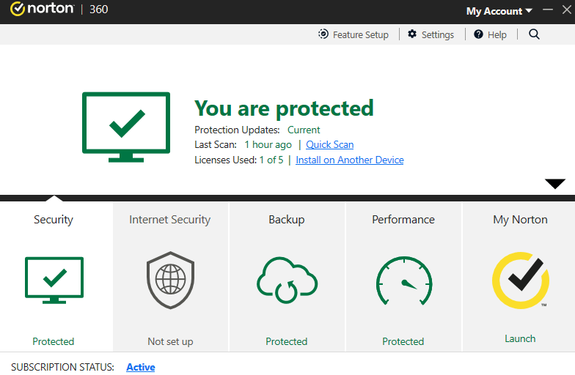Click the Feature Setup circular icon
Viewport: 575px width, 375px height.
pos(323,34)
